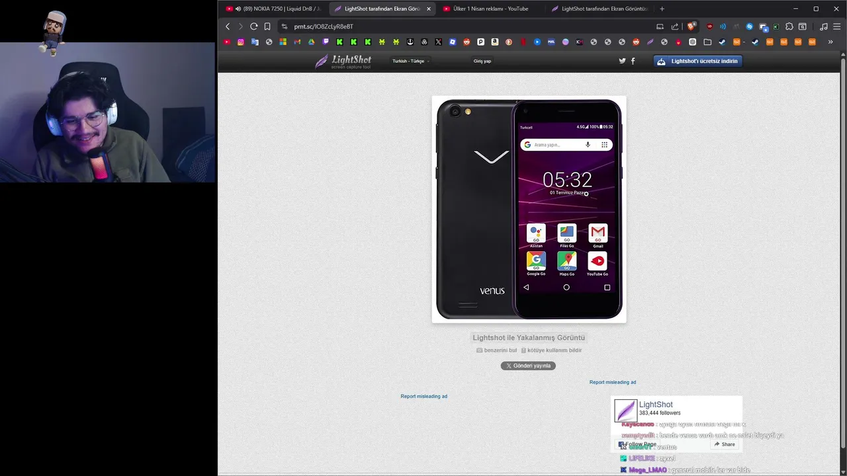Switch to the NOKIA 7250 Liquid DnB tab

tap(273, 9)
